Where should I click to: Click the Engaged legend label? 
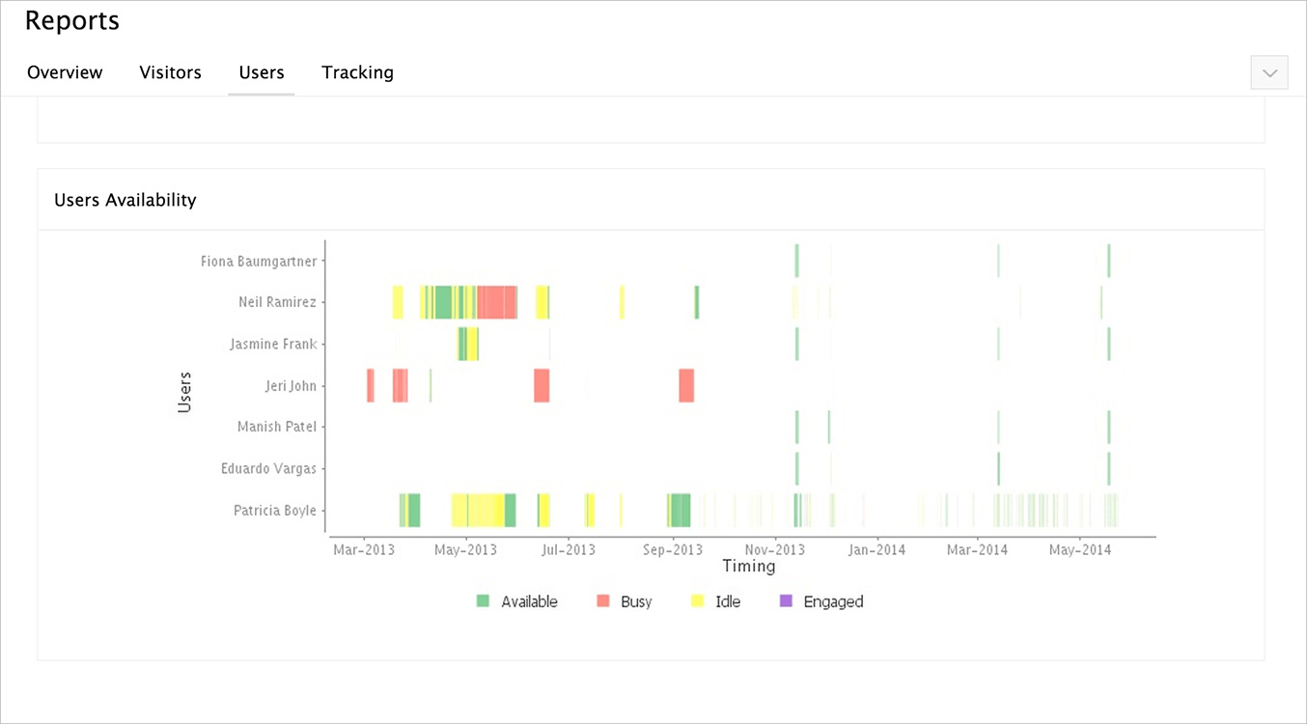(x=833, y=601)
